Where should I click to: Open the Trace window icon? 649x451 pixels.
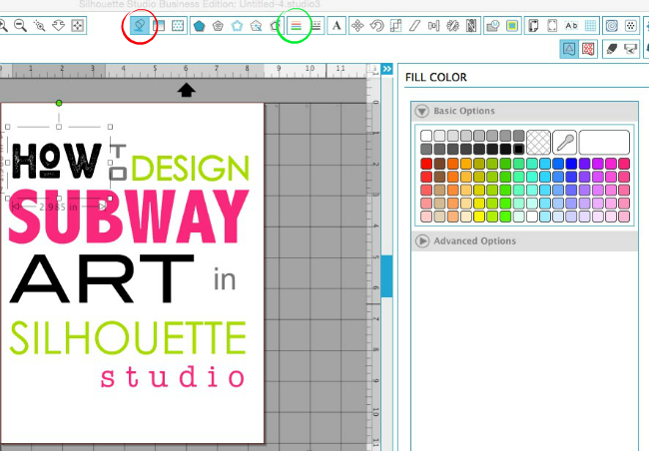coord(493,26)
